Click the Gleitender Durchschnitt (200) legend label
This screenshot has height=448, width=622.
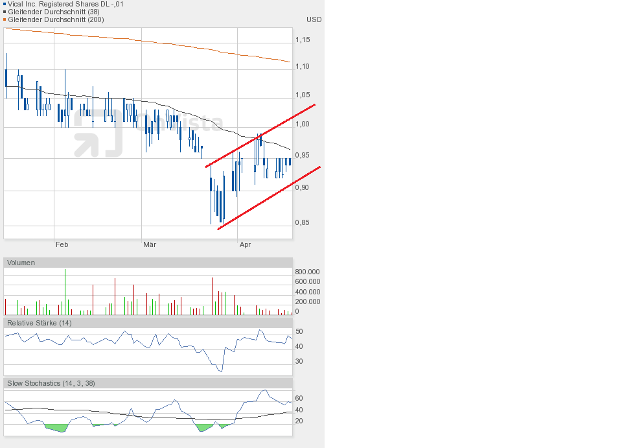tap(56, 19)
